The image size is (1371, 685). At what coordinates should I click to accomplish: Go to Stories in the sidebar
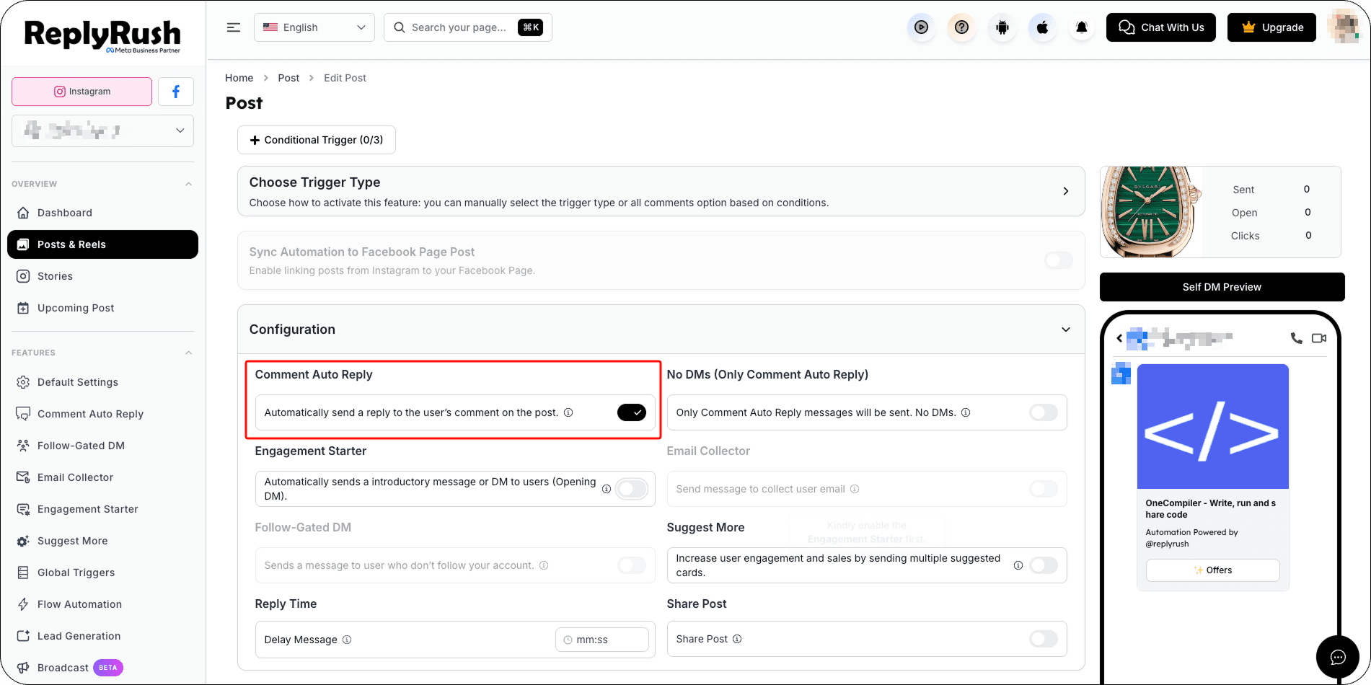click(102, 276)
